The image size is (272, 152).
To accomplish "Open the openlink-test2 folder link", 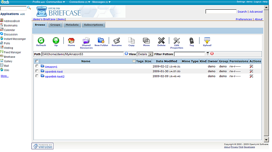I will pos(55,76).
